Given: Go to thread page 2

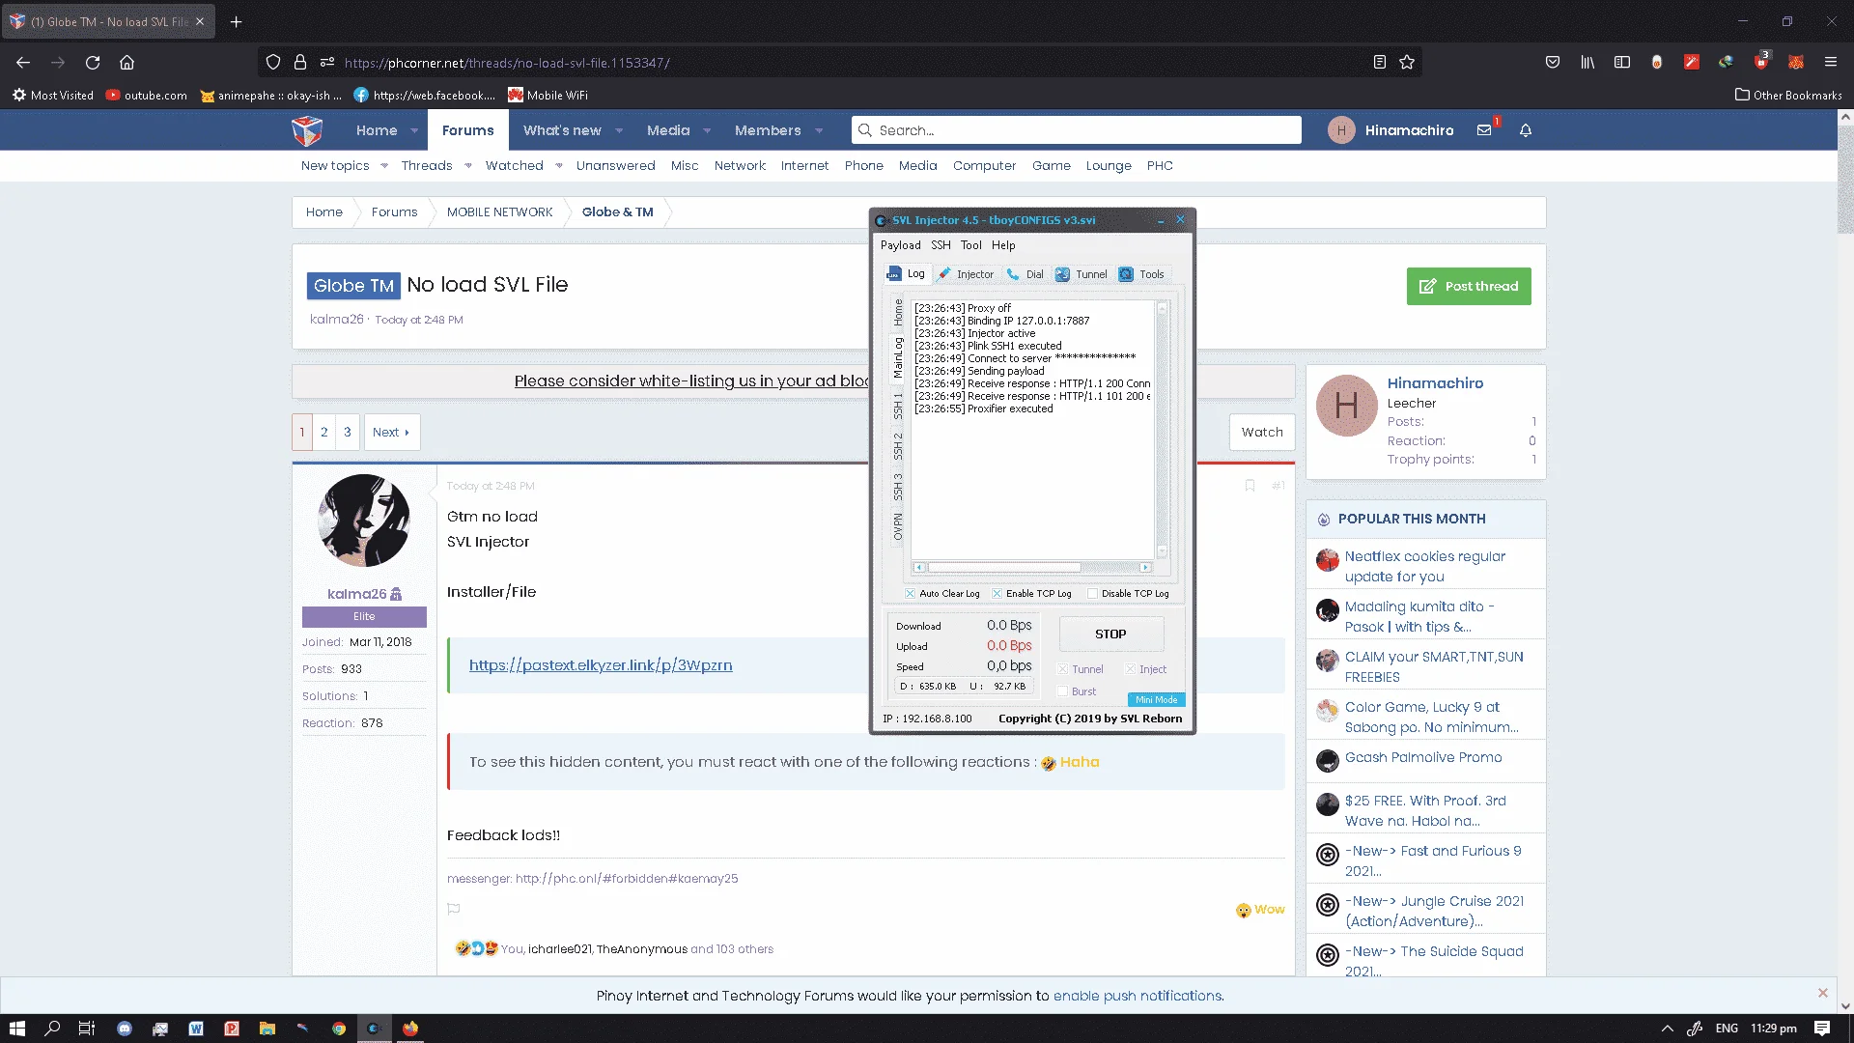Looking at the screenshot, I should [x=324, y=433].
